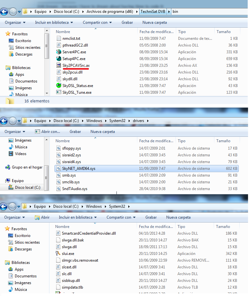The width and height of the screenshot is (249, 296).
Task: Select the Sky2PCAVSrc.ax file icon
Action: tap(59, 65)
